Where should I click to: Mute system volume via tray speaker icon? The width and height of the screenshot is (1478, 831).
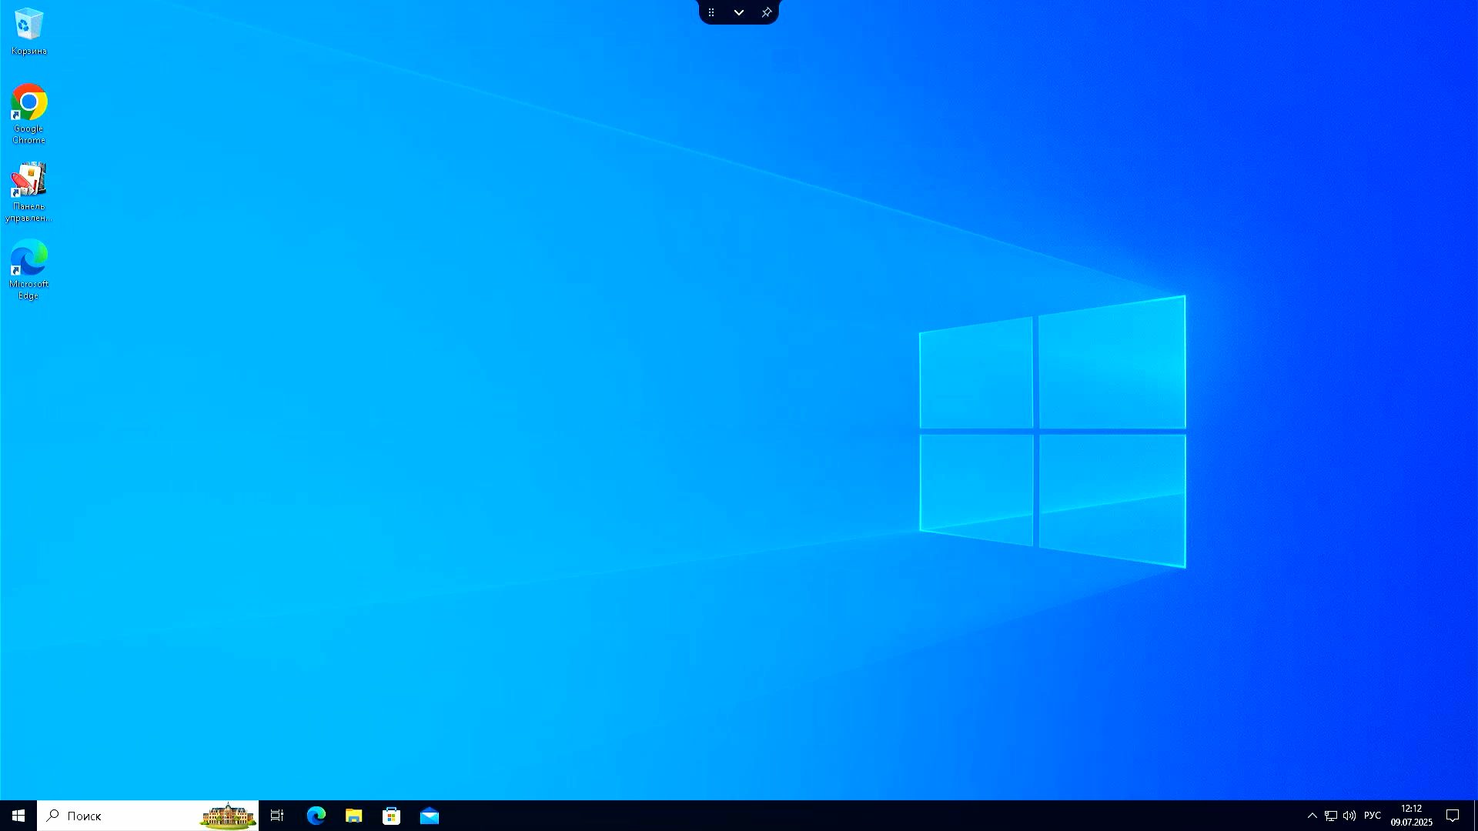[x=1349, y=816]
